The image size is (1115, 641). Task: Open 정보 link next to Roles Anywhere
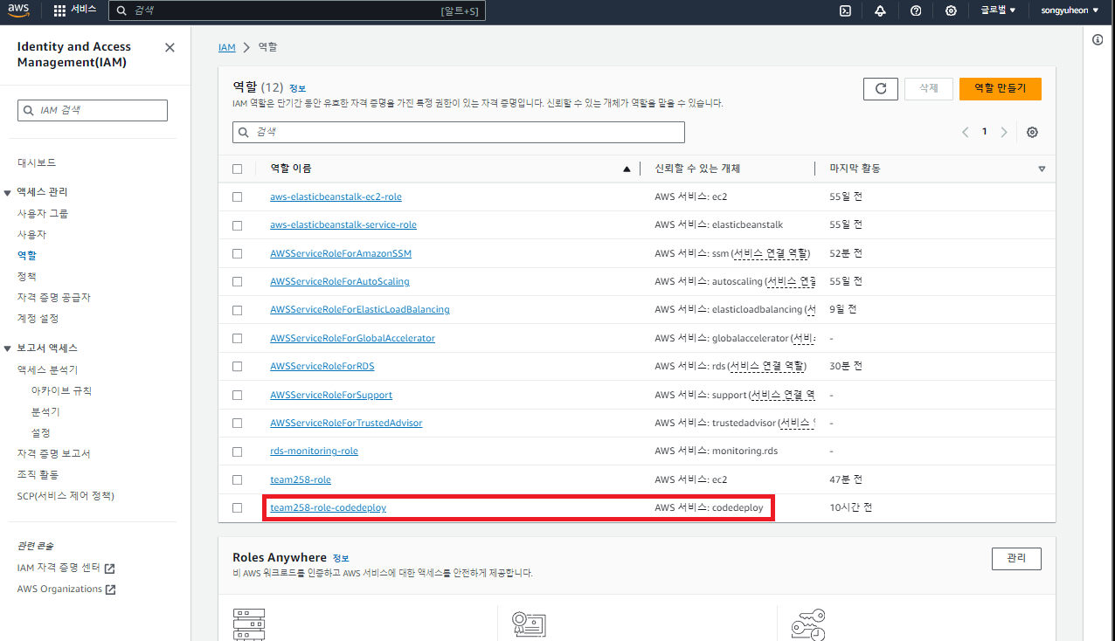[341, 558]
